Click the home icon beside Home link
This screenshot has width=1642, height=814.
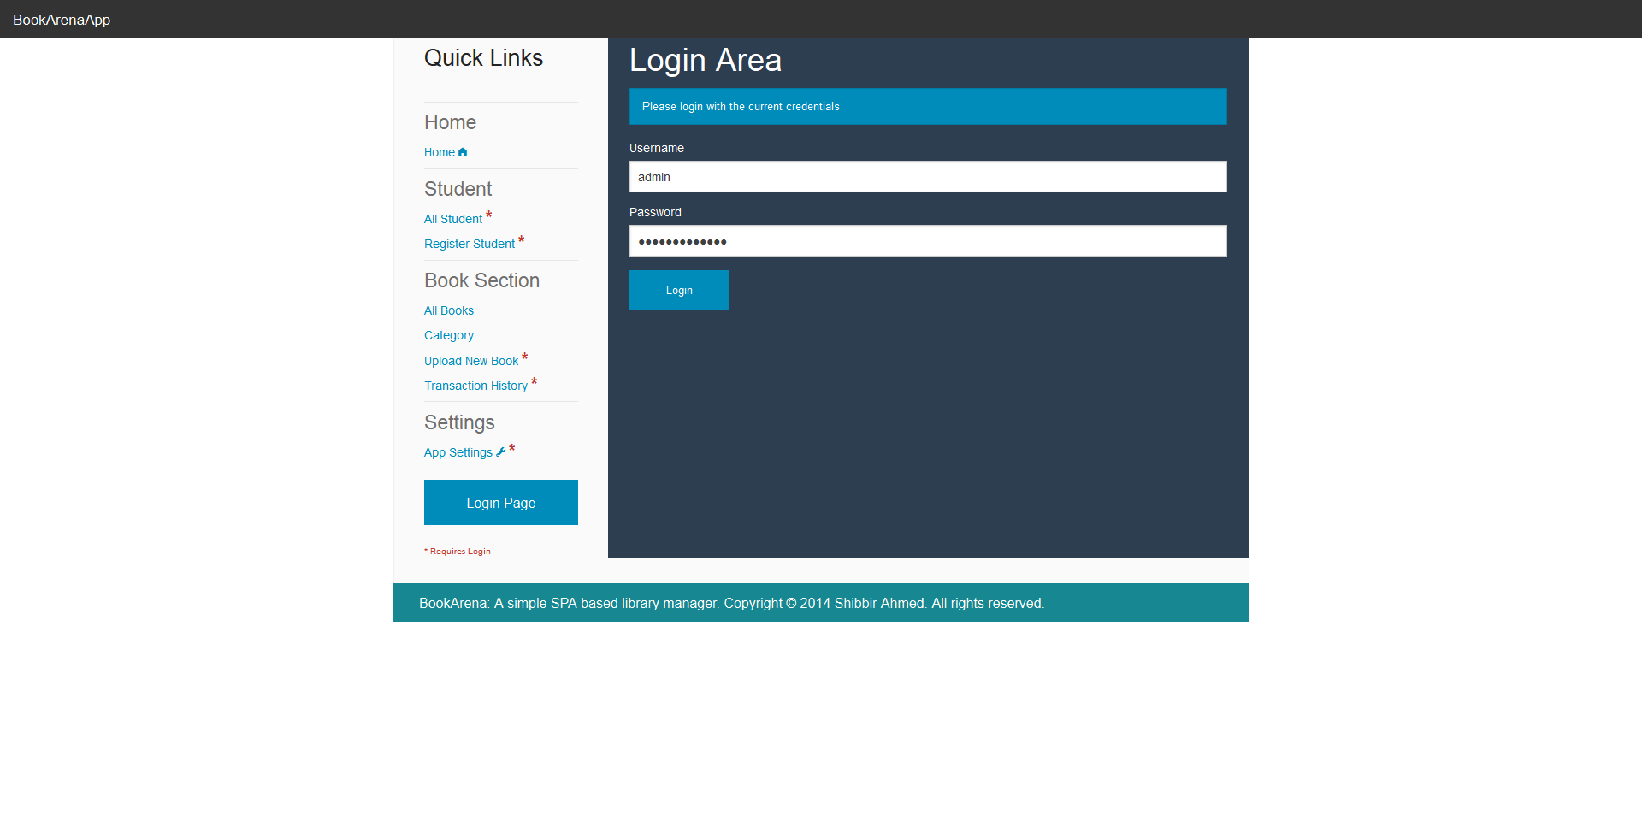tap(463, 153)
